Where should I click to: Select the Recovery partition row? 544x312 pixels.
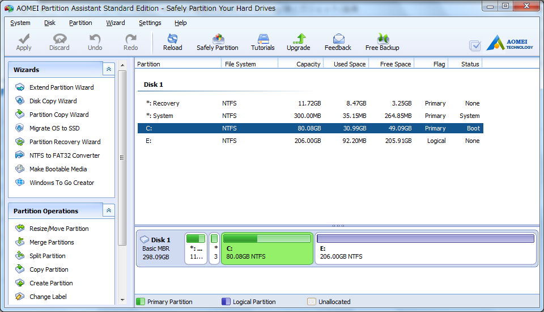(311, 103)
